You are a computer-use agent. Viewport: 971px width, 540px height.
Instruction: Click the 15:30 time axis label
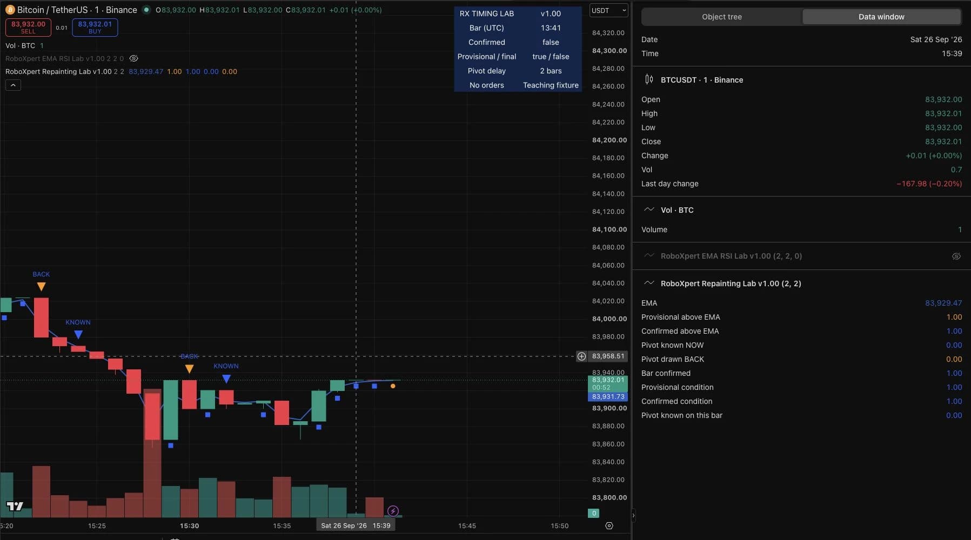click(x=189, y=525)
